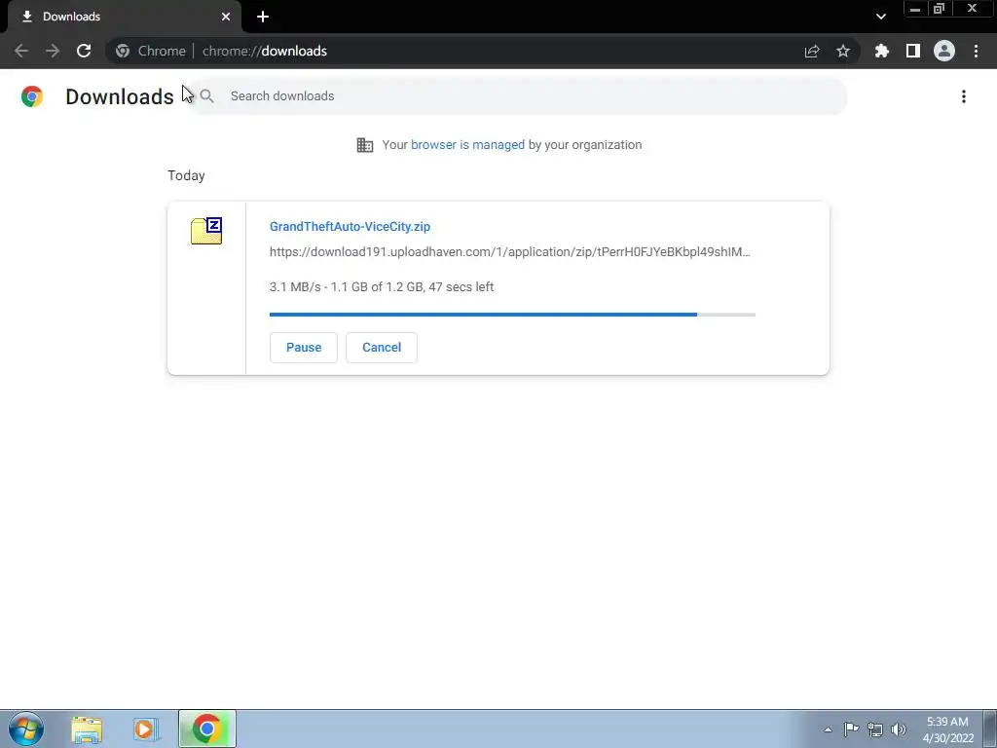
Task: Open a new tab with the plus button
Action: pyautogui.click(x=263, y=17)
